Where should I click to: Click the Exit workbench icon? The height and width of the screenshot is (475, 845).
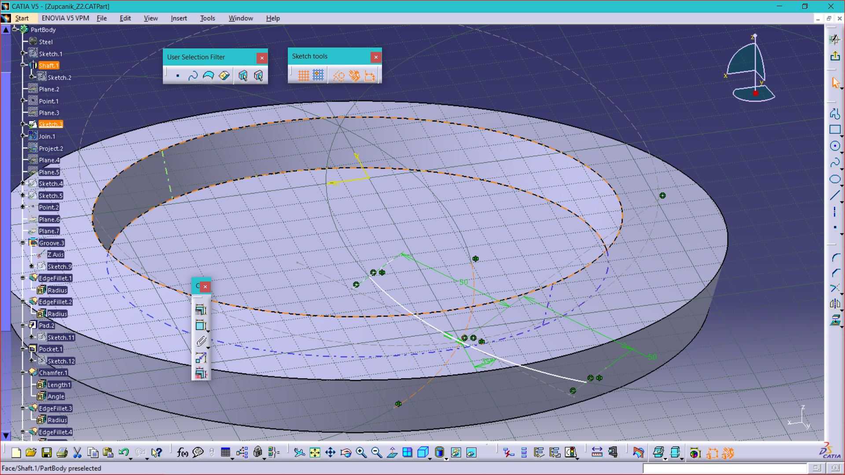pyautogui.click(x=835, y=56)
